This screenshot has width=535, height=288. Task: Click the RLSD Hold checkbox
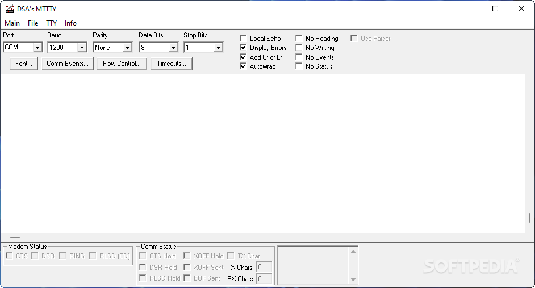point(143,278)
